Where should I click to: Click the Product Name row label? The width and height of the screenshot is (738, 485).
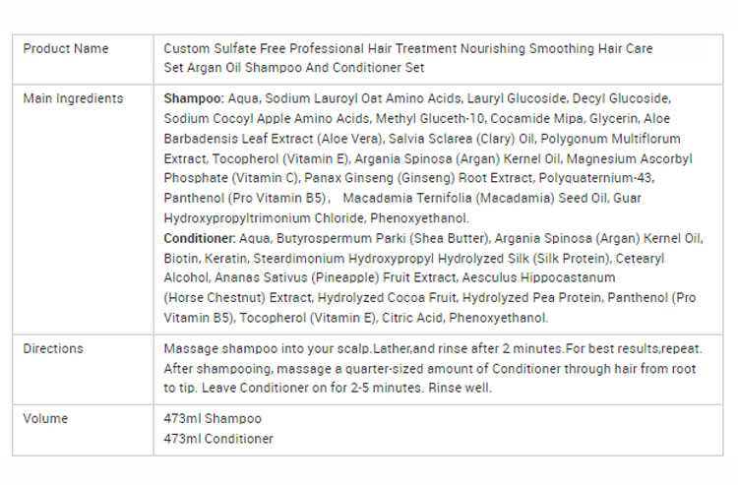(66, 48)
